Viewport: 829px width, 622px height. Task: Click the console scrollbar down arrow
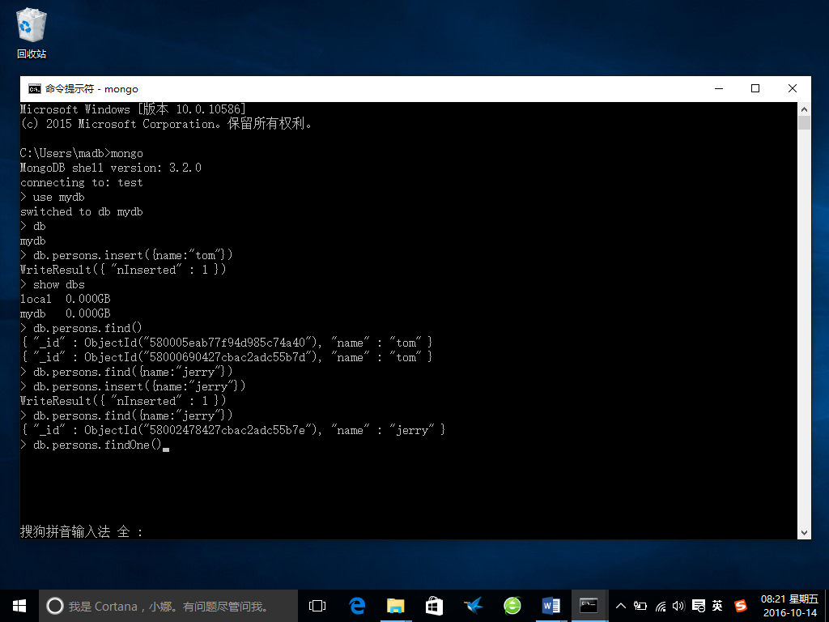(x=804, y=533)
